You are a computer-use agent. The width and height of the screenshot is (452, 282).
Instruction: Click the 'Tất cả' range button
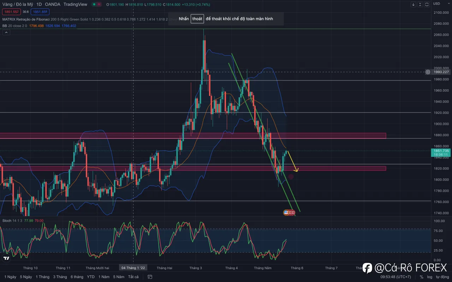point(133,277)
